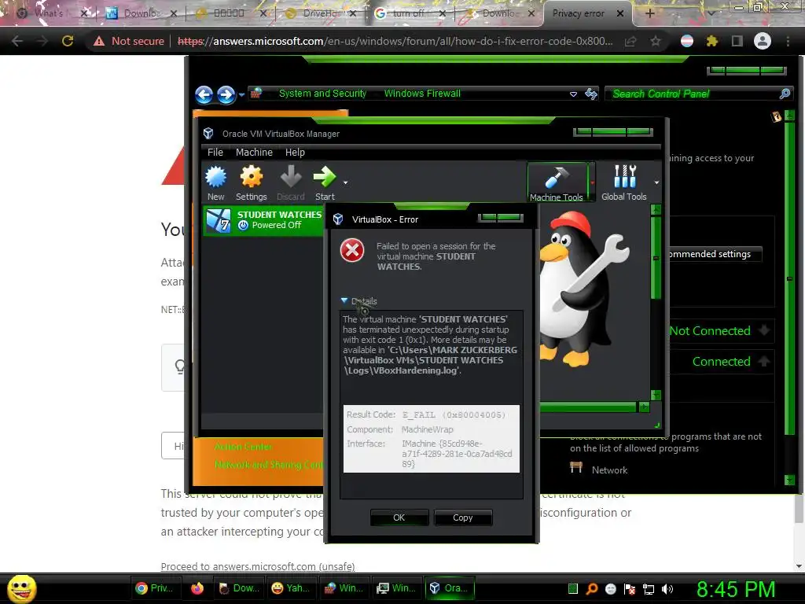The width and height of the screenshot is (805, 604).
Task: Collapse the Not Connected networks section
Action: pyautogui.click(x=764, y=330)
